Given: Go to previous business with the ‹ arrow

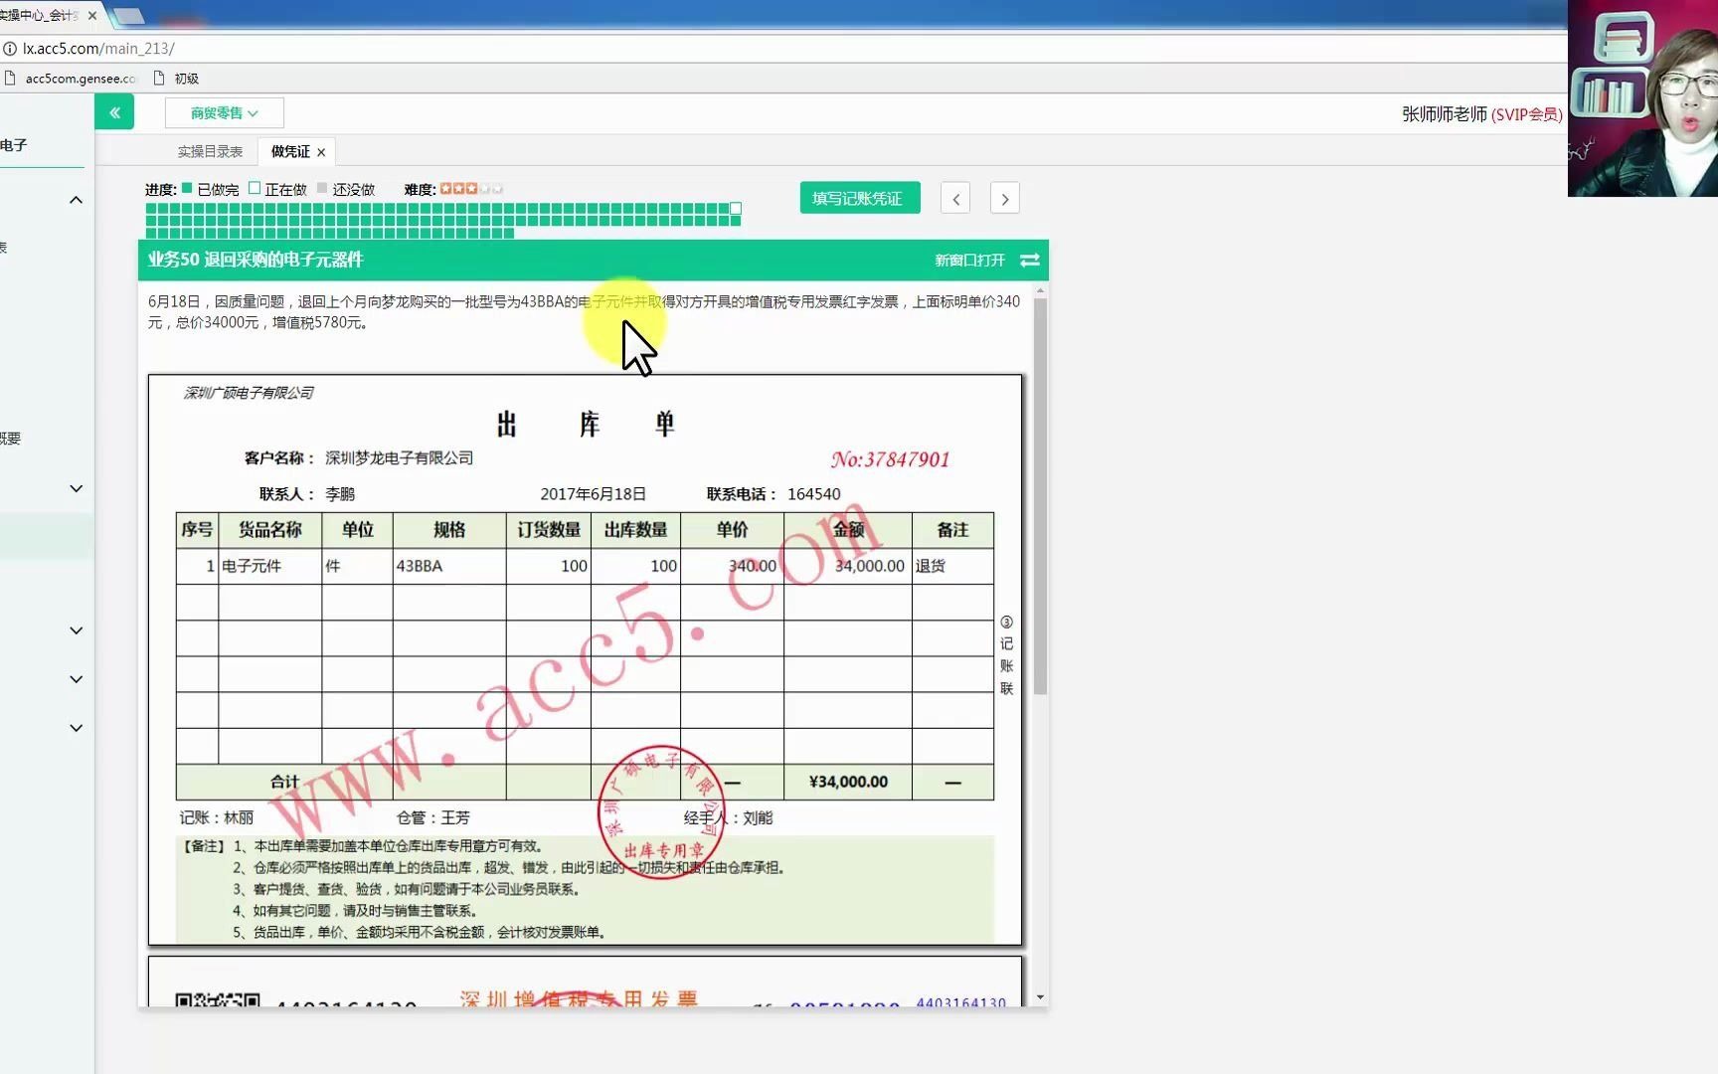Looking at the screenshot, I should [954, 198].
